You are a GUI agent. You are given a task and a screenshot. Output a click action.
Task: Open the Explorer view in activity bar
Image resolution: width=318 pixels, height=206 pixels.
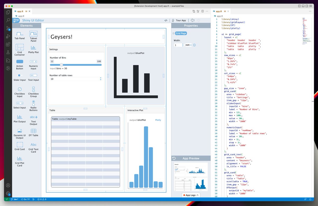coord(8,12)
